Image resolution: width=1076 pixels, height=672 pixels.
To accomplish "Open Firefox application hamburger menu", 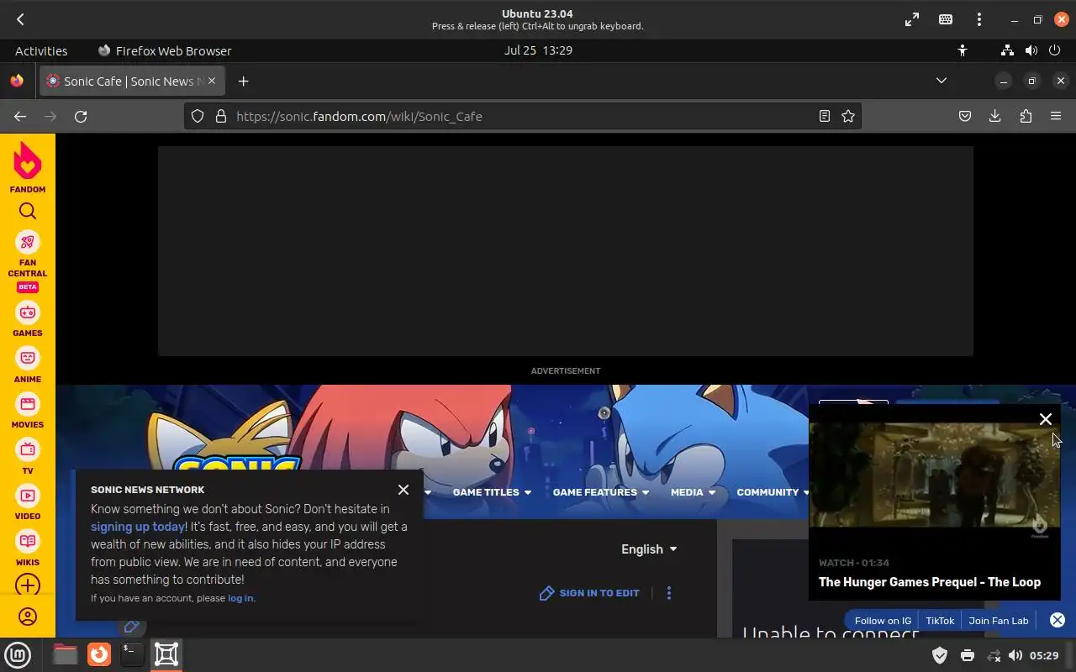I will [1056, 117].
